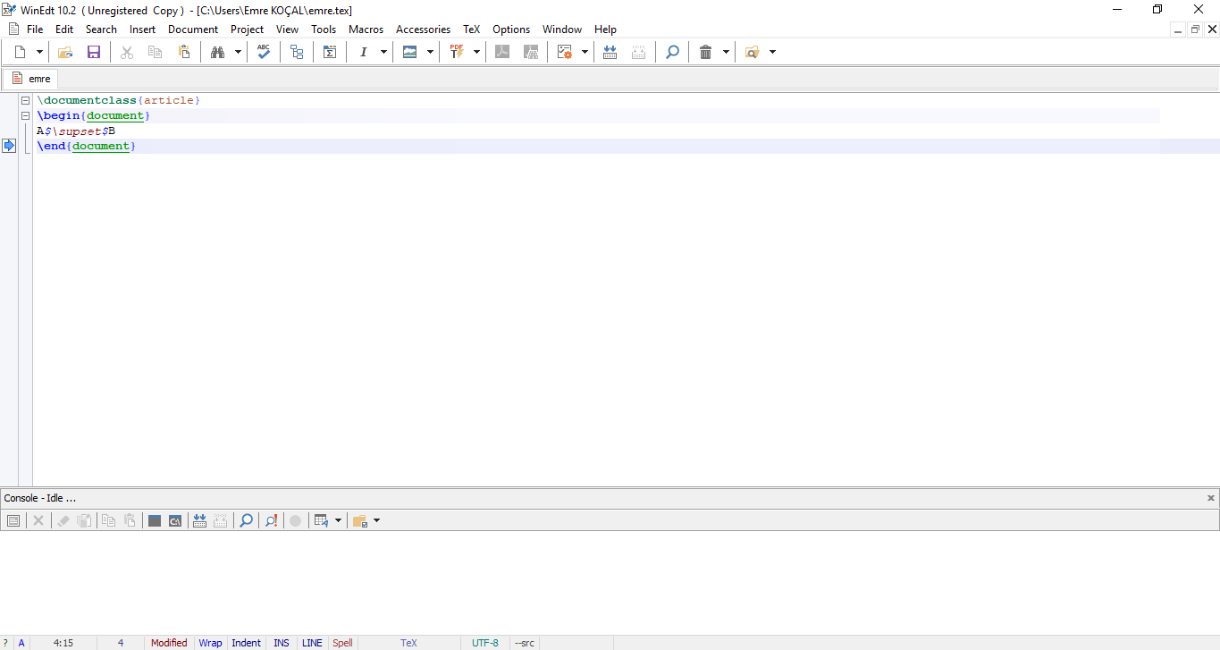
Task: Toggle Wrap mode in the status bar
Action: pos(210,643)
